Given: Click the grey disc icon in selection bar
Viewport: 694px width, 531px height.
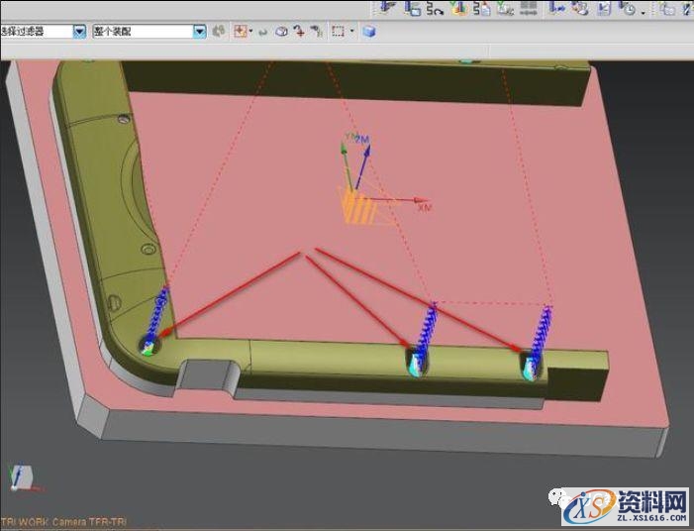Looking at the screenshot, I should pos(281,32).
